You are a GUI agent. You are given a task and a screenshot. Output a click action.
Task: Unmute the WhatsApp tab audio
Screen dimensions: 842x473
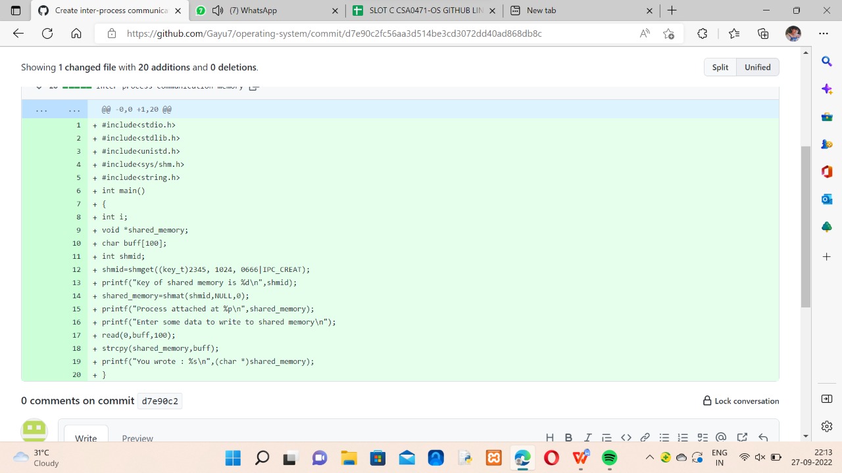tap(218, 11)
